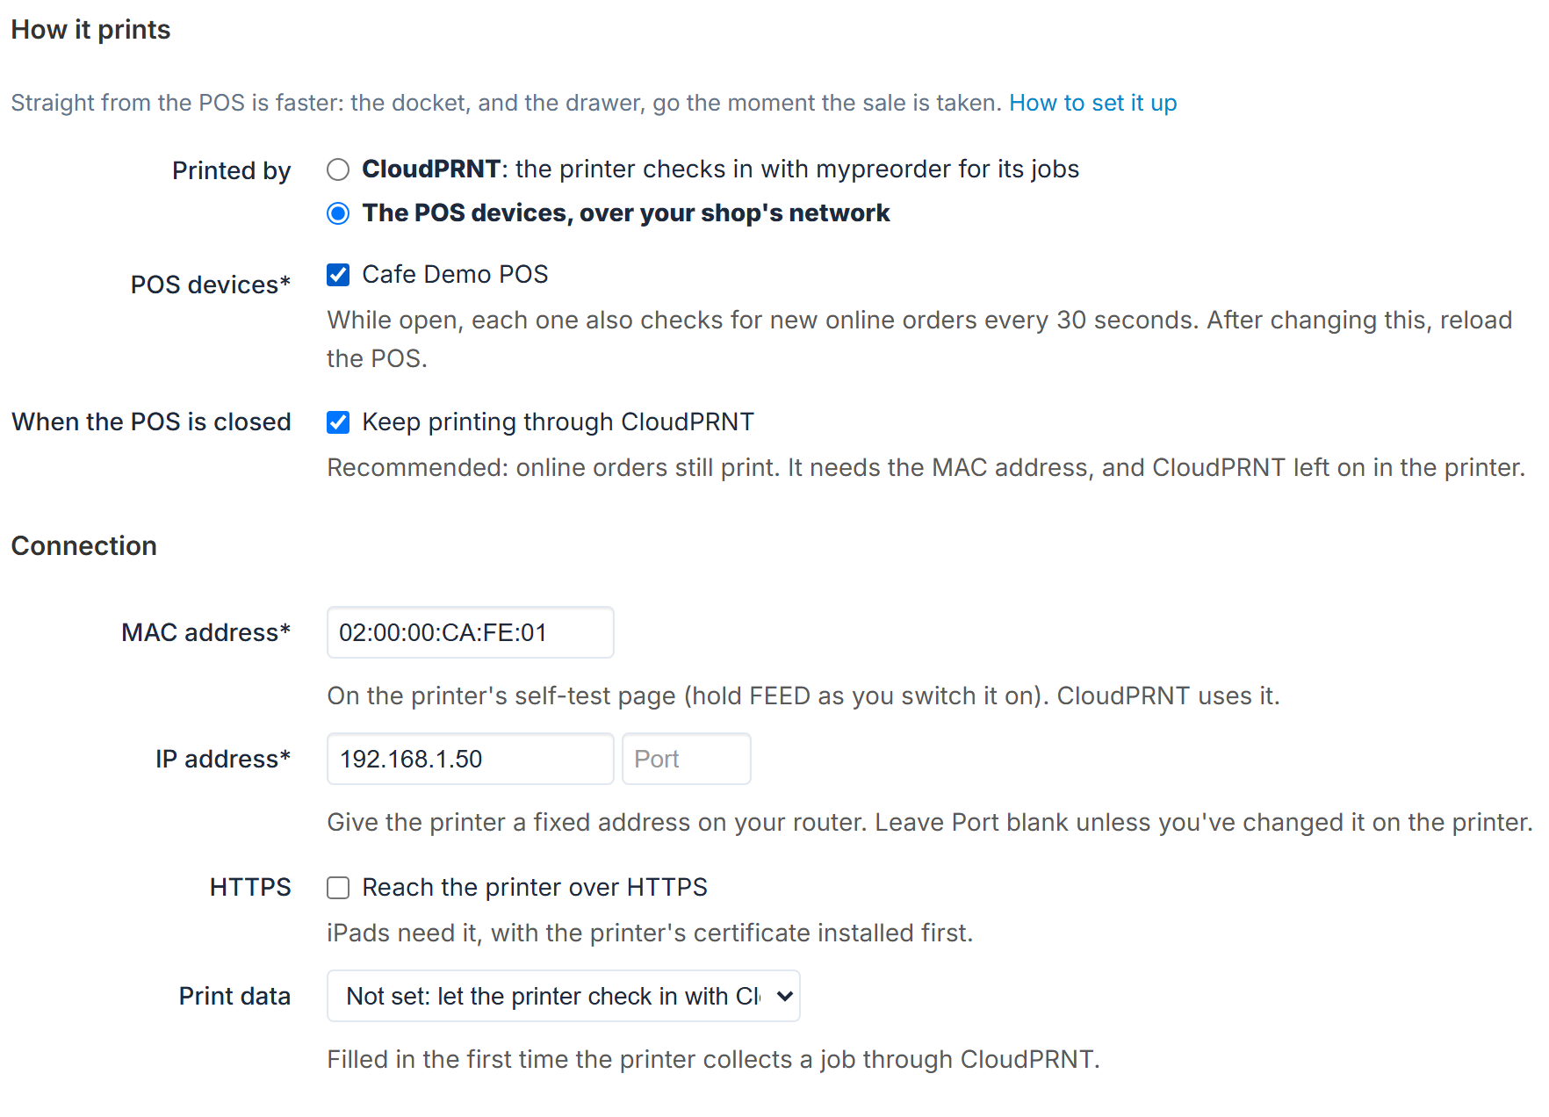Image resolution: width=1549 pixels, height=1117 pixels.
Task: Uncheck the Cafe Demo POS checkbox
Action: pos(338,275)
